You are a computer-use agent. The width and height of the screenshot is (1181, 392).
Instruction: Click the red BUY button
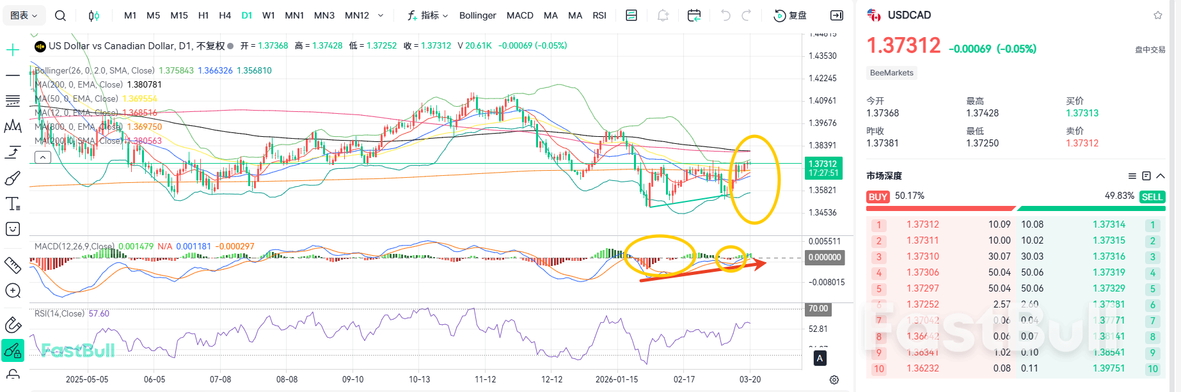click(878, 197)
